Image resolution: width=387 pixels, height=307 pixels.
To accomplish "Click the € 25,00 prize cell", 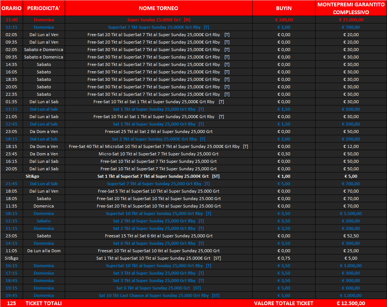I will click(x=351, y=251).
